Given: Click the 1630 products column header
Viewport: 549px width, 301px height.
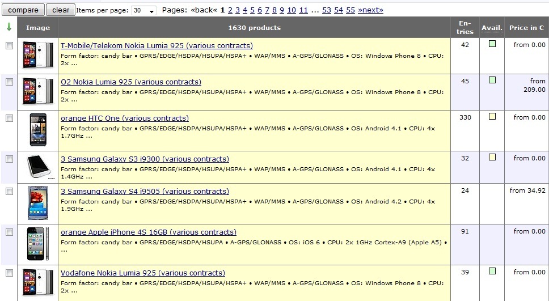Looking at the screenshot, I should (254, 28).
